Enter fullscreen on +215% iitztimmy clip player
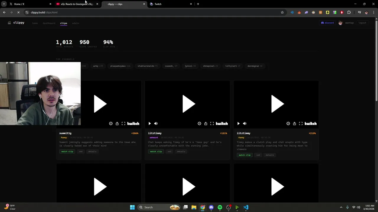 pos(301,124)
